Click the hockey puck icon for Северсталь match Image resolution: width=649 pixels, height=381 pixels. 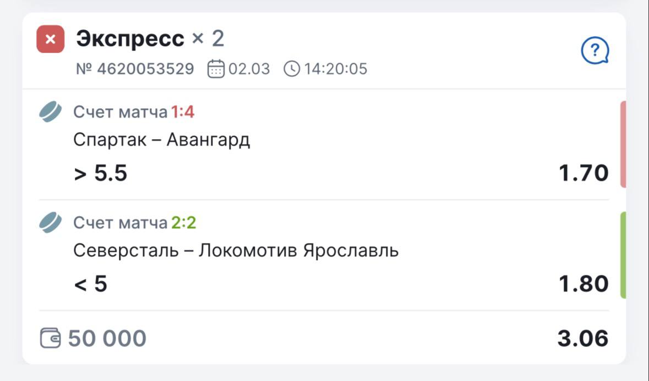tap(51, 223)
